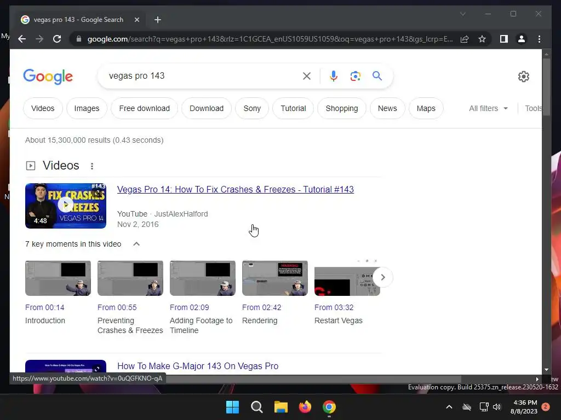Collapse the 7 key moments section
The width and height of the screenshot is (561, 420).
coord(136,244)
